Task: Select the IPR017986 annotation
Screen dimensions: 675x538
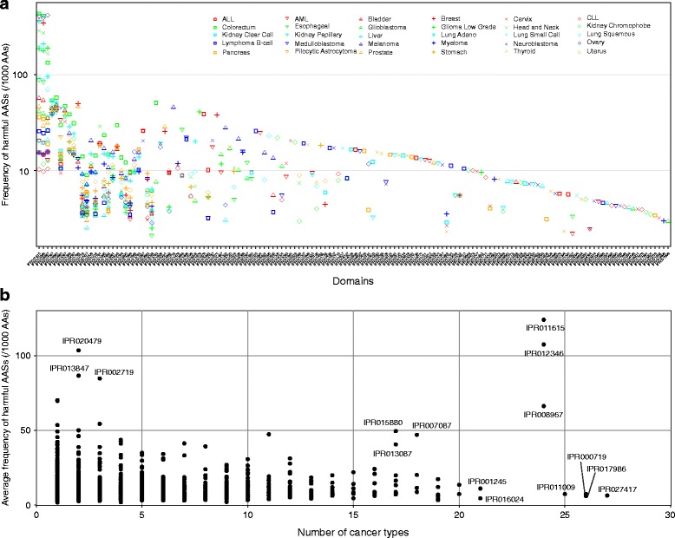Action: point(606,469)
